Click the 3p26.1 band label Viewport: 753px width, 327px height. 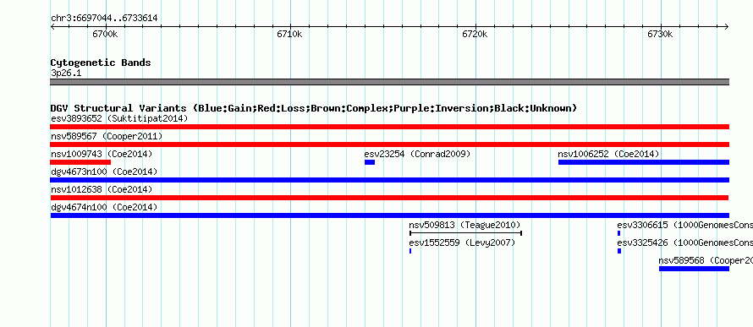[66, 74]
